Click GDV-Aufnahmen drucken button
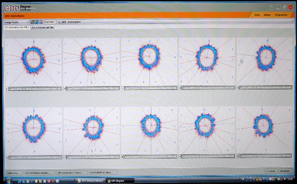 click(39, 173)
